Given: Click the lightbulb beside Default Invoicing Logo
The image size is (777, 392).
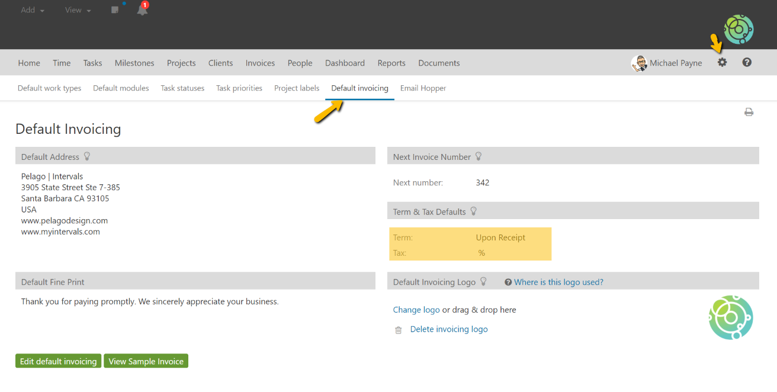Looking at the screenshot, I should [x=483, y=282].
